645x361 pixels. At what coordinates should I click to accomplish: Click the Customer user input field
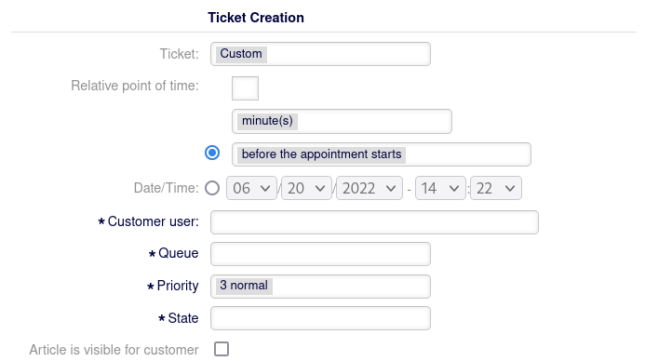tap(374, 222)
